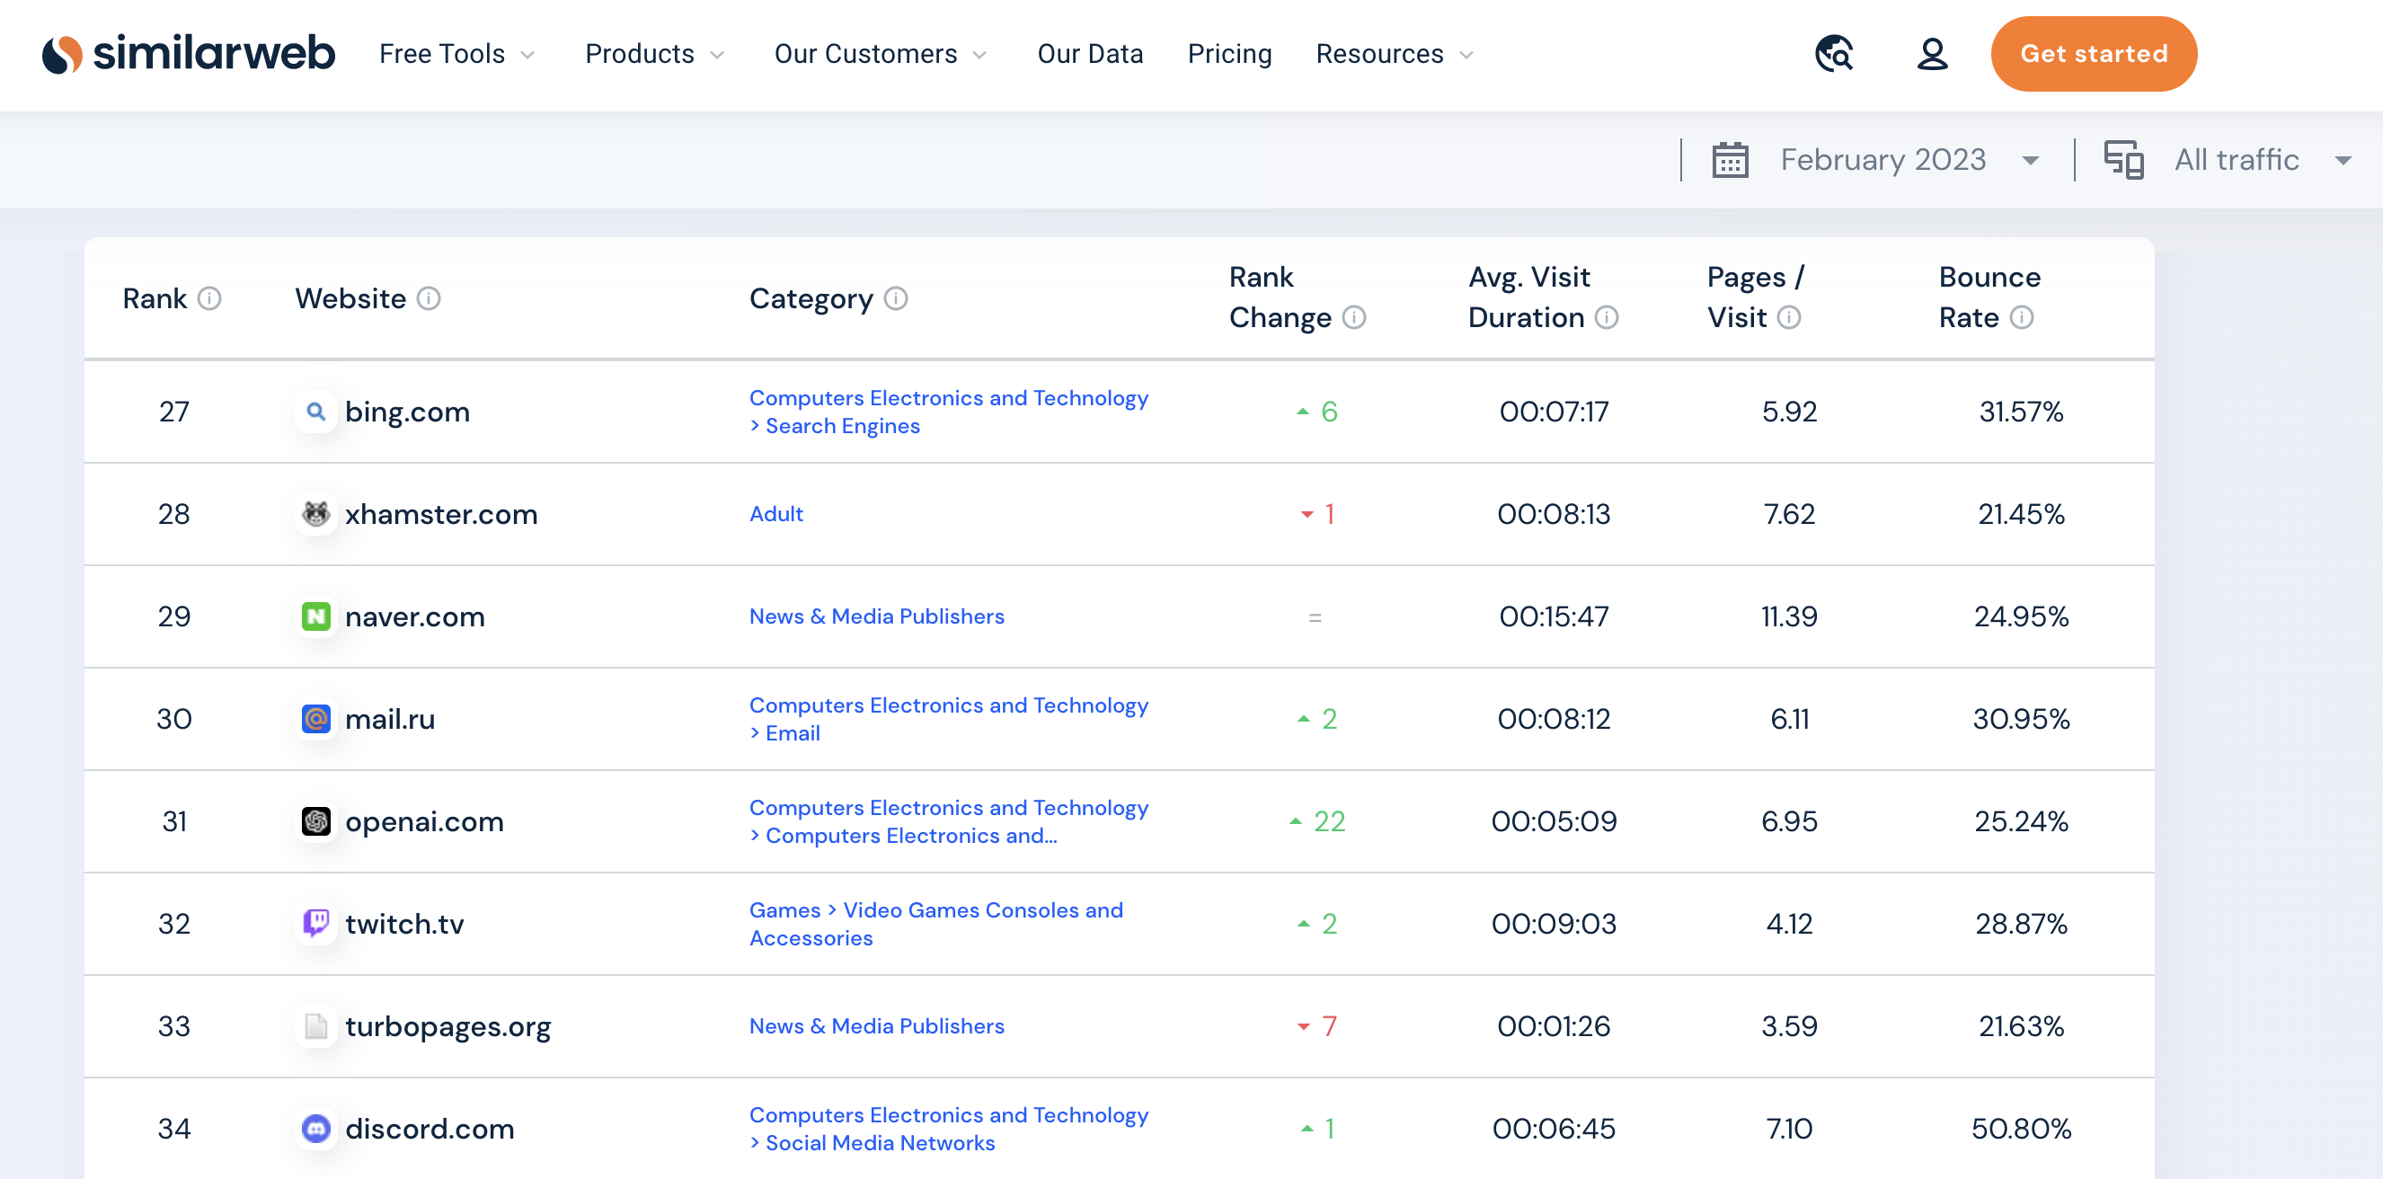
Task: Click the xhamster.com favicon
Action: [316, 514]
